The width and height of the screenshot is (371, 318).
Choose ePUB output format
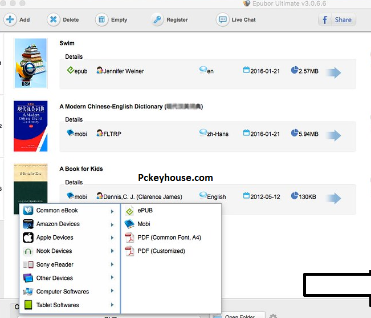171,211
